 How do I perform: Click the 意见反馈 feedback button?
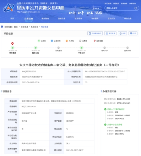(110, 34)
